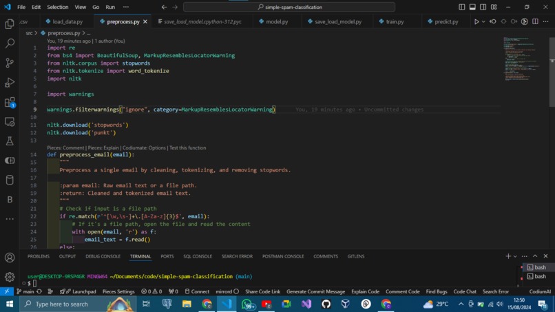Switch to the PROBLEMS panel tab
The image size is (555, 312).
click(x=39, y=256)
